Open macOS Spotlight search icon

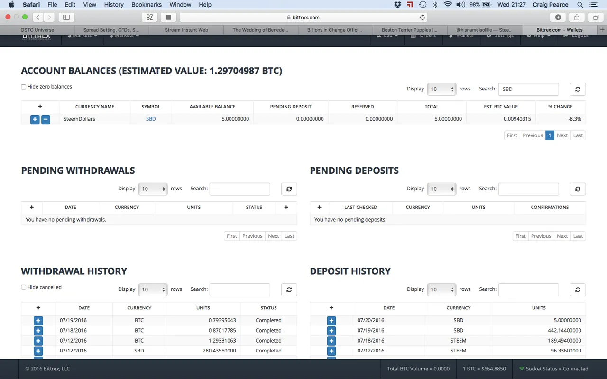(x=580, y=5)
